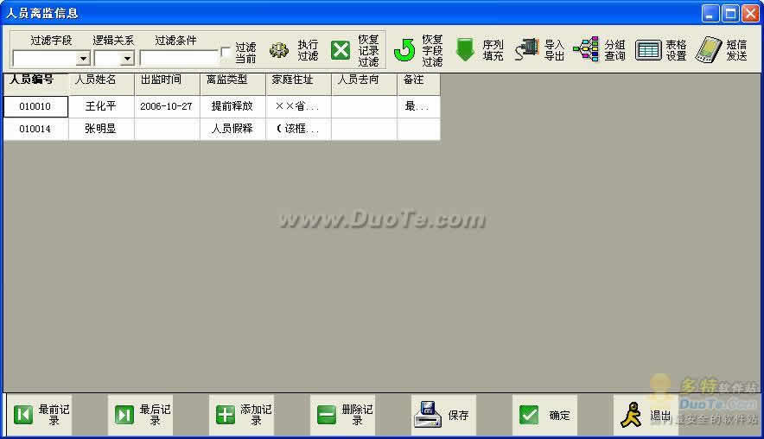
Task: Jump to last record with 最后记录
Action: [x=125, y=415]
